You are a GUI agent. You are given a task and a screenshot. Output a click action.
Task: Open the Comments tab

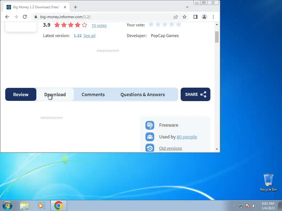93,95
